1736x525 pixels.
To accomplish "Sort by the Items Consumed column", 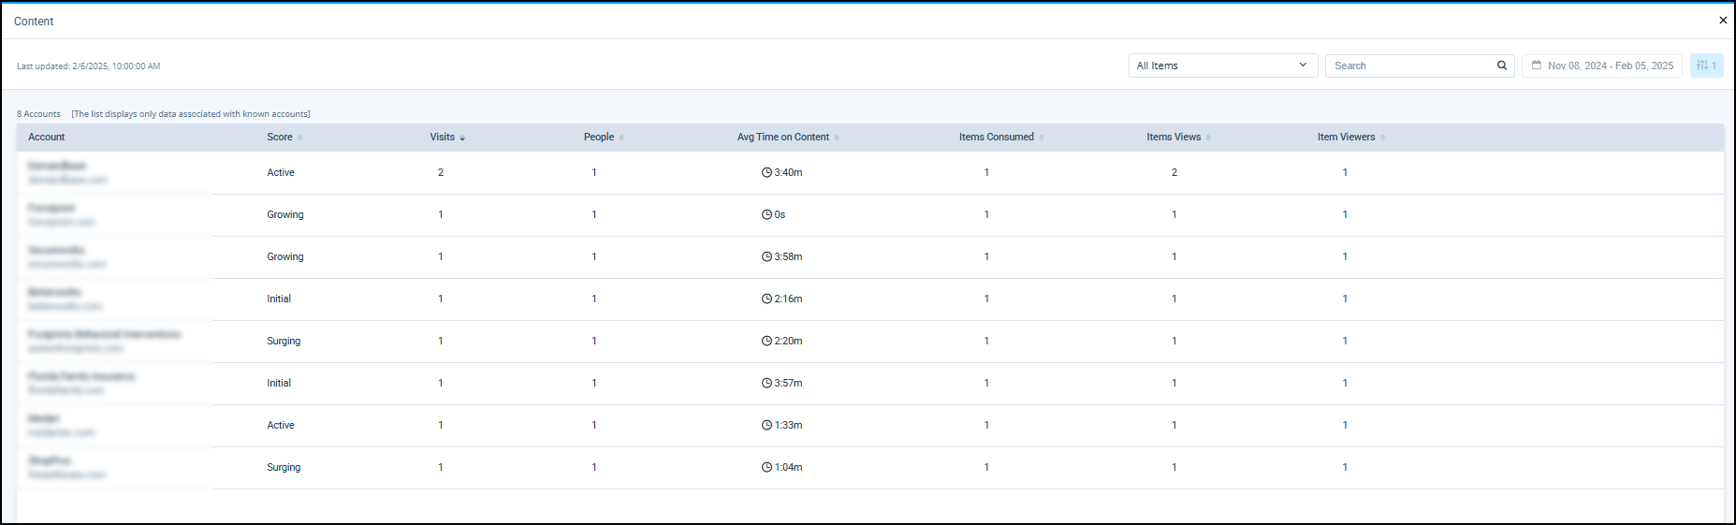I will coord(1001,137).
